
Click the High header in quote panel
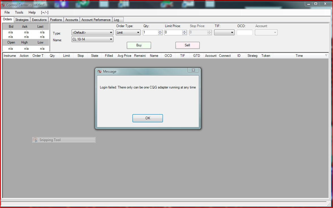coord(24,42)
